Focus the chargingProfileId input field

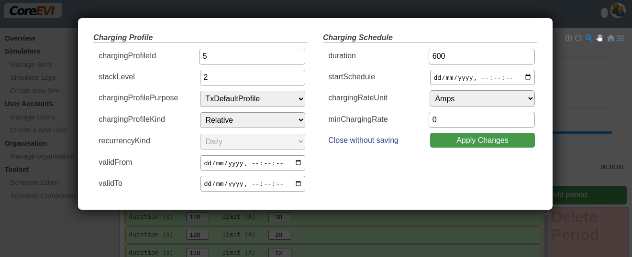coord(252,56)
